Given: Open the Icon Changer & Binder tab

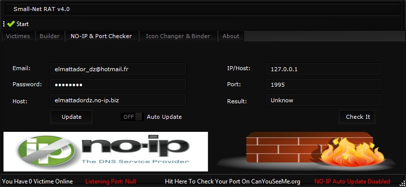Looking at the screenshot, I should click(178, 36).
